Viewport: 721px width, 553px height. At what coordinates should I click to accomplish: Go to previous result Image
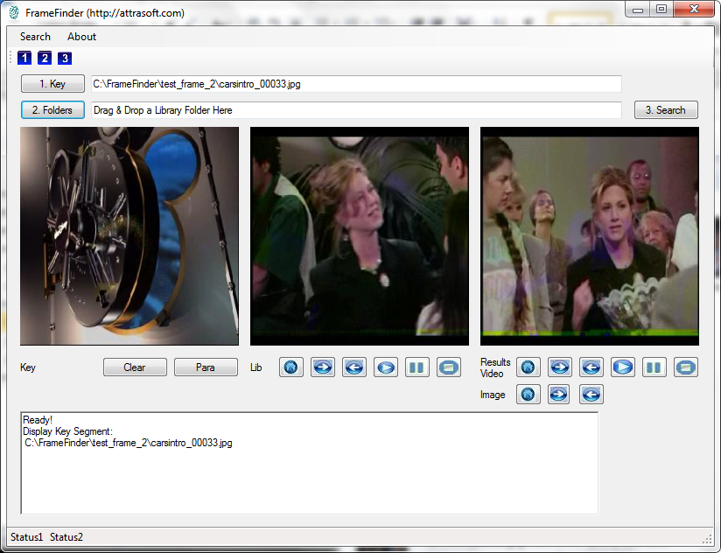pos(591,395)
